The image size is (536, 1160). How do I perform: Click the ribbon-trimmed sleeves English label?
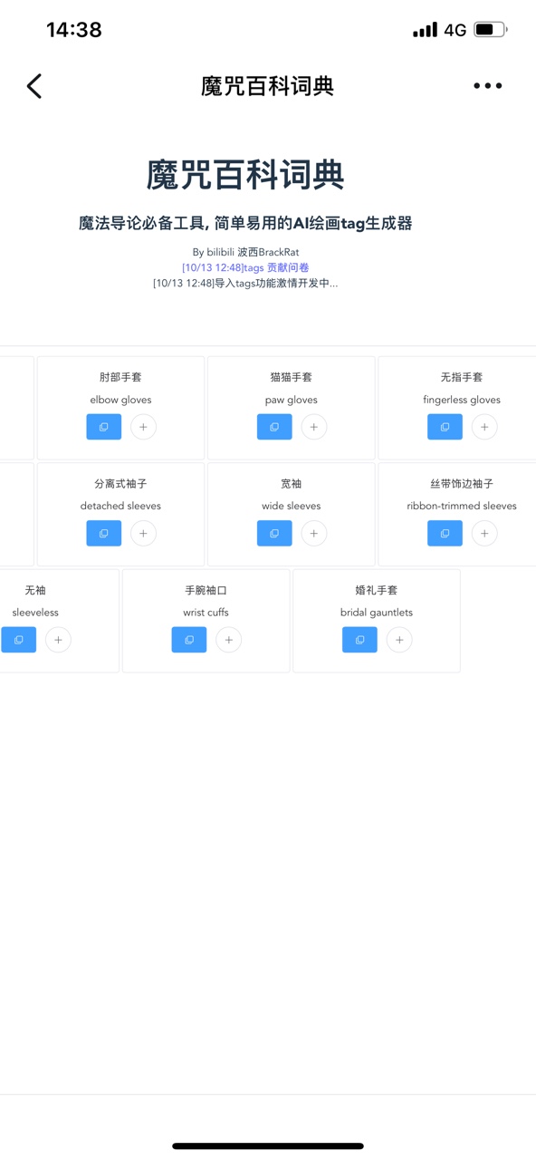tap(462, 506)
